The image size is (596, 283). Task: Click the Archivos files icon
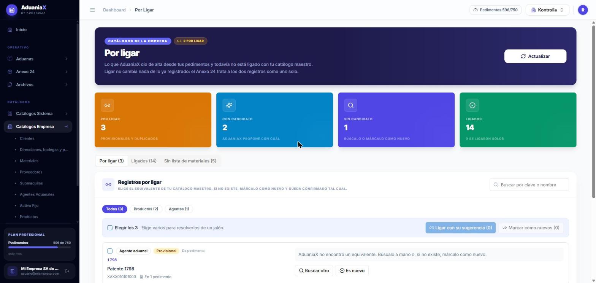tap(10, 85)
